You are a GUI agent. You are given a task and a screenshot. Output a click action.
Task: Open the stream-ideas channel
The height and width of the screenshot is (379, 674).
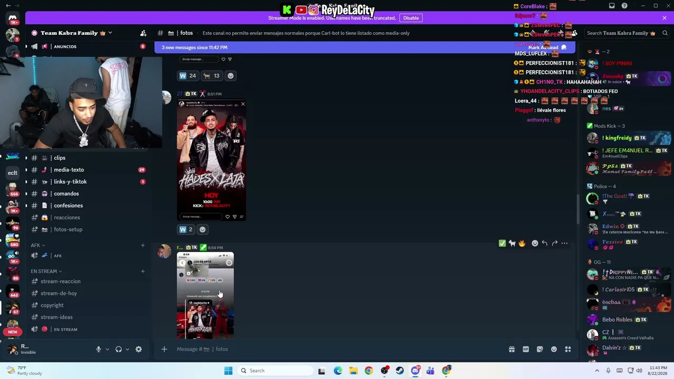[x=88, y=317]
